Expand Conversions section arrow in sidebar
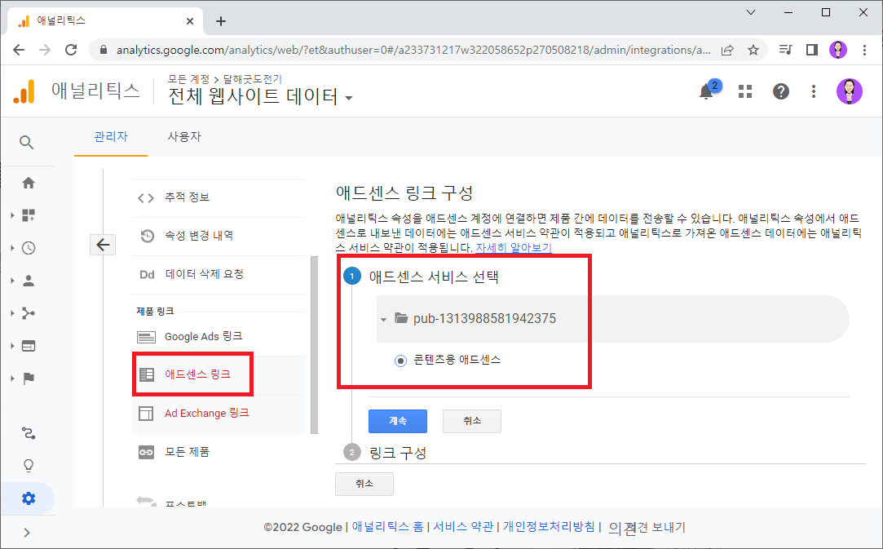Screen dimensions: 883x549 (x=12, y=379)
